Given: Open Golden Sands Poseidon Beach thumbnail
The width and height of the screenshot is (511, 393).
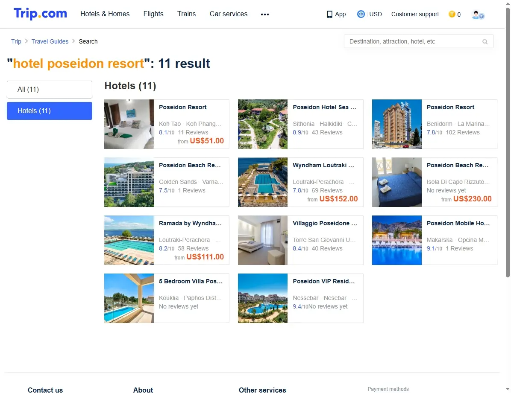Looking at the screenshot, I should (x=129, y=182).
